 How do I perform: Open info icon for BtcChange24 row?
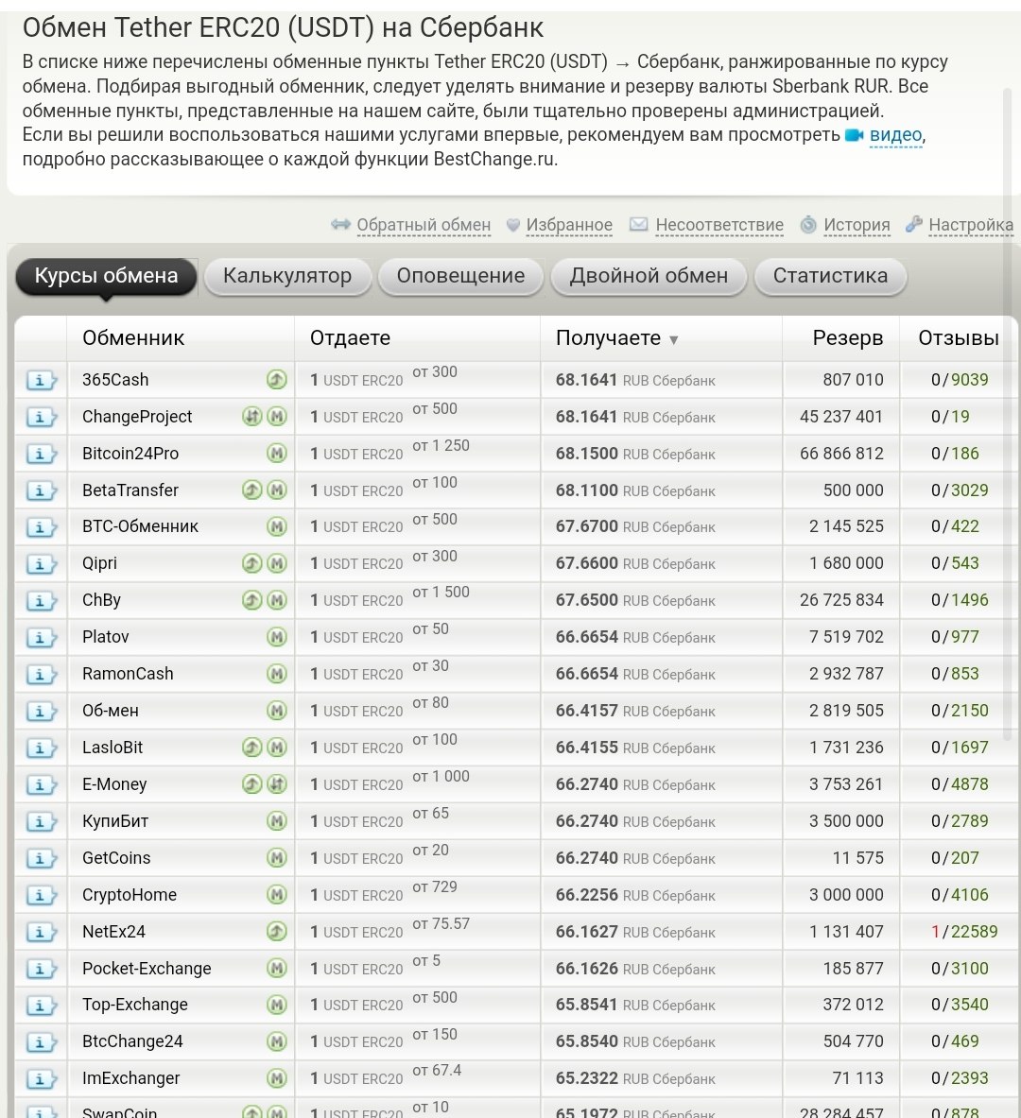pyautogui.click(x=41, y=1043)
